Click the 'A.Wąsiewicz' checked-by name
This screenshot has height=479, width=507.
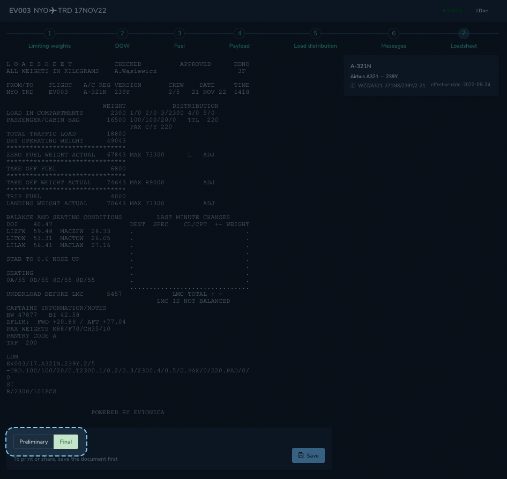[x=135, y=71]
